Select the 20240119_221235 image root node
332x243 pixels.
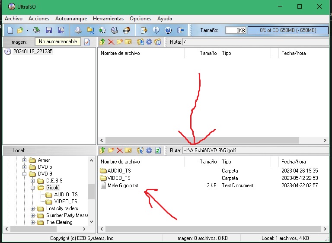33,51
